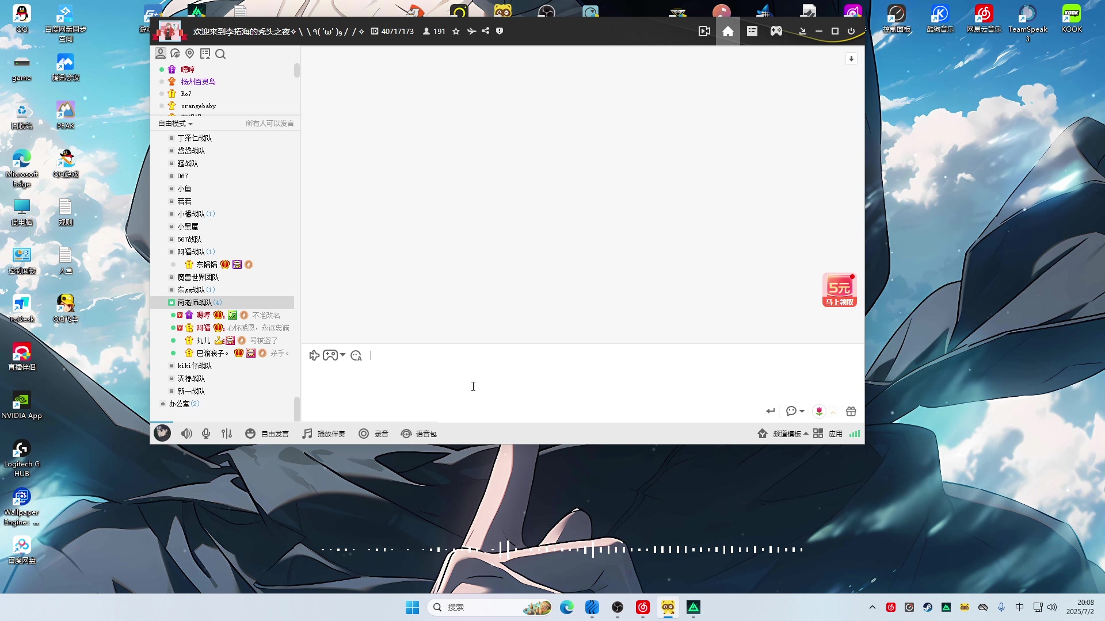Click the channel avatar thumbnail
The height and width of the screenshot is (621, 1105).
tap(169, 31)
